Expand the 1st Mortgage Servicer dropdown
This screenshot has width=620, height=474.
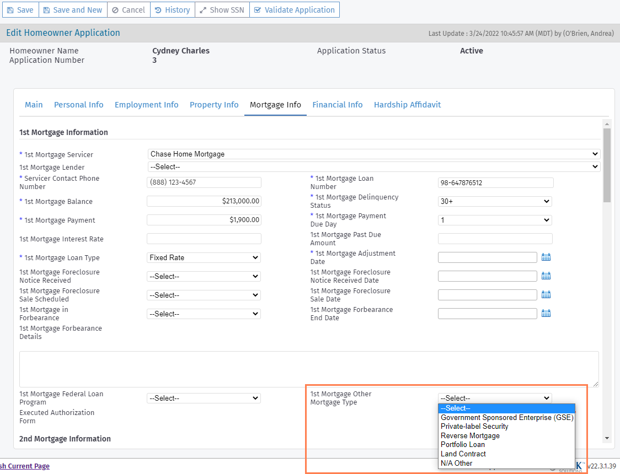(373, 154)
